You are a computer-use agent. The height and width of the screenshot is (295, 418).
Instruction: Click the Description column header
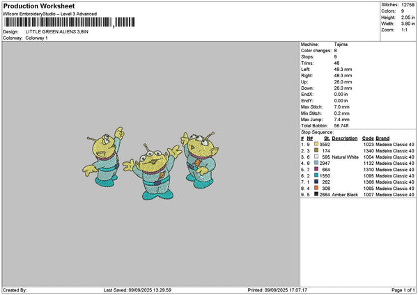coord(344,138)
